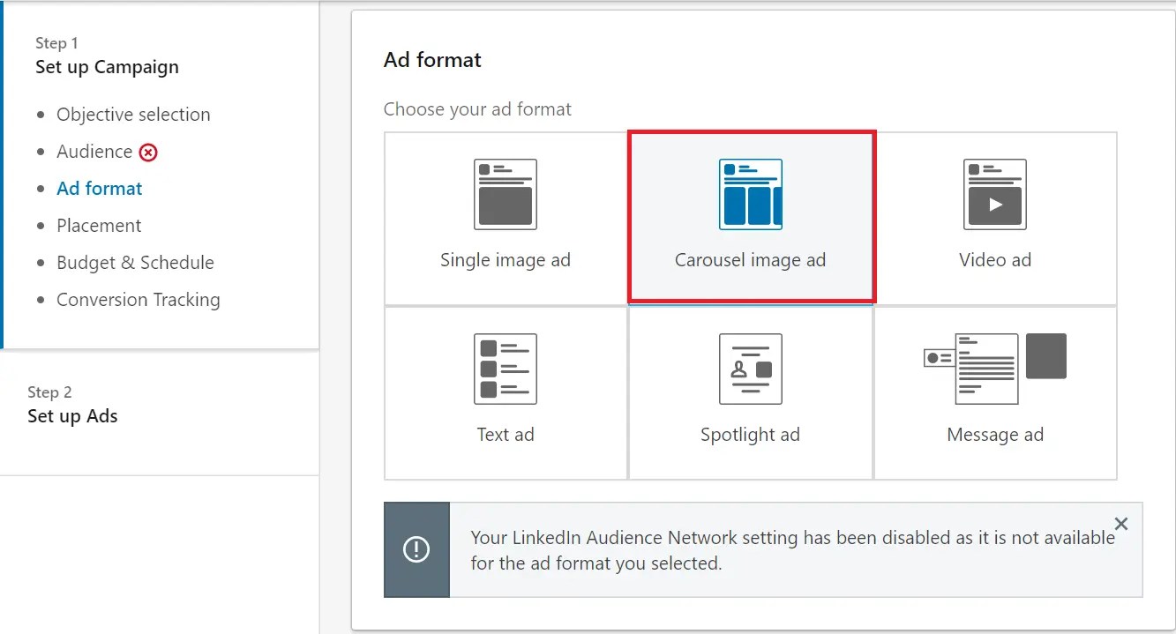Click the red Audience error icon

point(148,153)
